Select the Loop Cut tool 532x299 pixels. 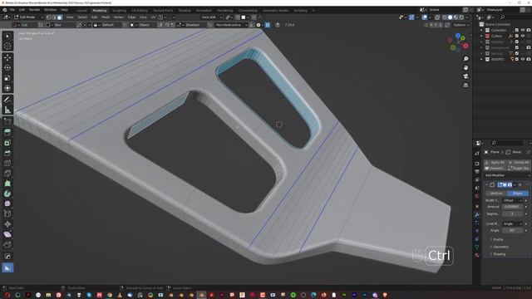click(x=7, y=163)
